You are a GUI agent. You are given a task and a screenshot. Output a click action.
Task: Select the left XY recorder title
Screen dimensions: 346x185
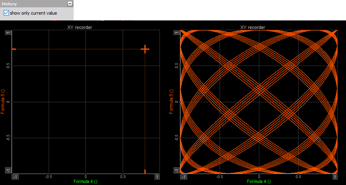click(x=80, y=27)
